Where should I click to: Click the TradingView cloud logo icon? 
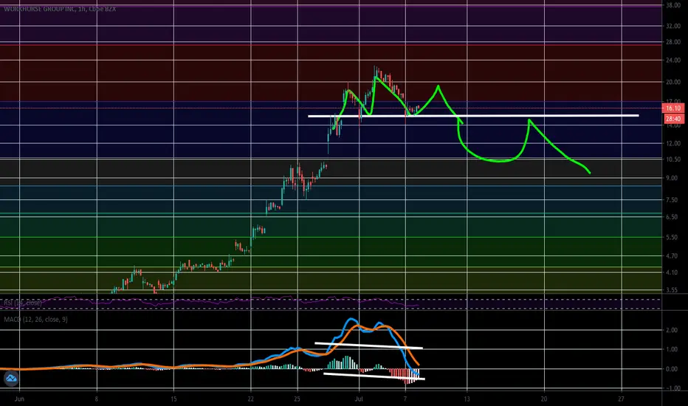click(11, 378)
